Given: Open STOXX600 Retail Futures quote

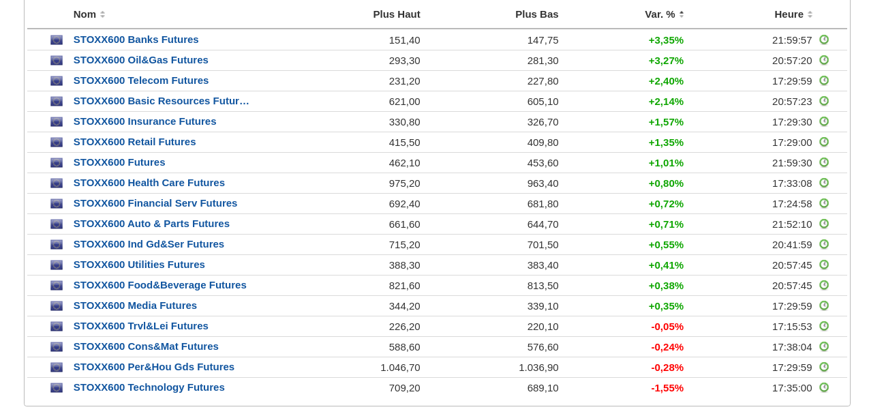Looking at the screenshot, I should (134, 142).
